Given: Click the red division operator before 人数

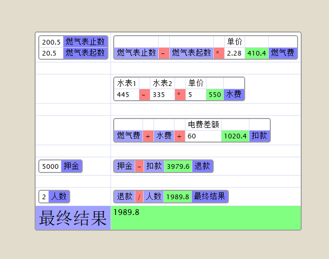Looking at the screenshot, I should click(x=139, y=197).
